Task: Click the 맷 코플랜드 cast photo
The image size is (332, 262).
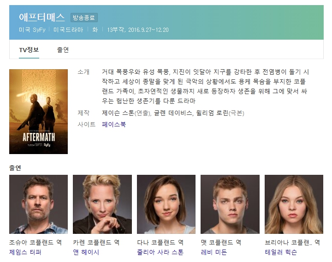Action: pyautogui.click(x=230, y=204)
